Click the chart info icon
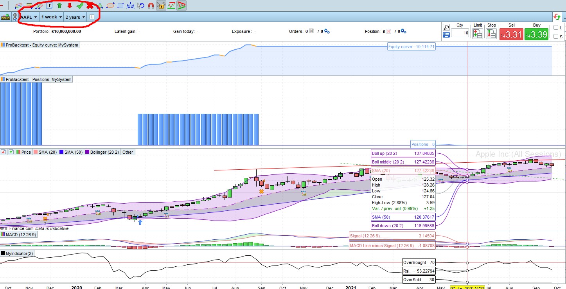The image size is (566, 289). [x=92, y=17]
